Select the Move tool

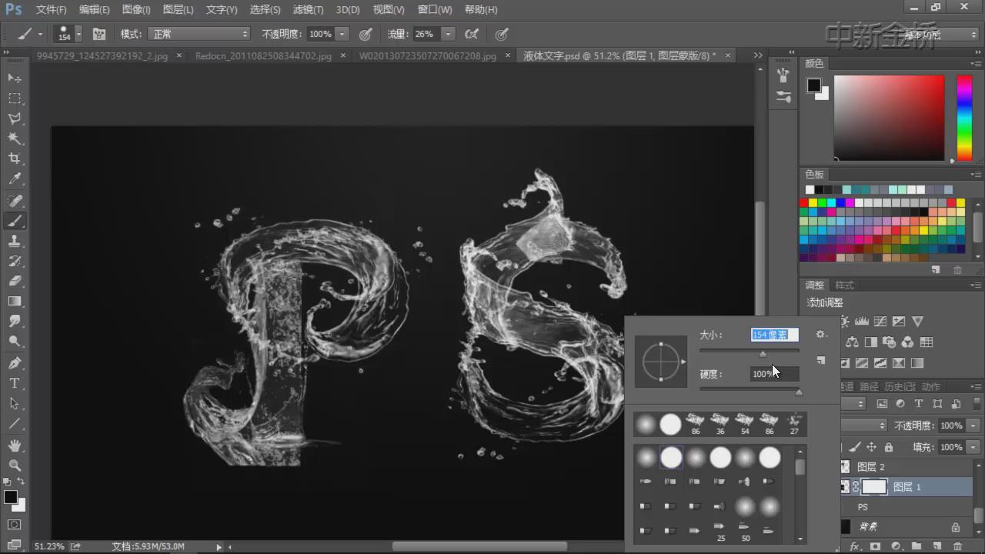click(x=15, y=78)
